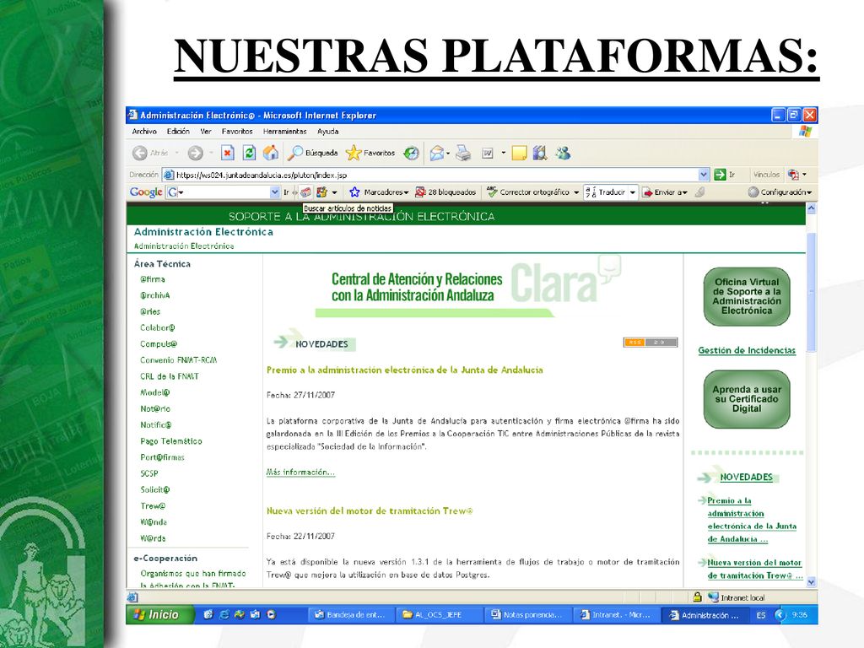Open the Pago Telemático sidebar link
Image resolution: width=864 pixels, height=648 pixels.
point(171,440)
